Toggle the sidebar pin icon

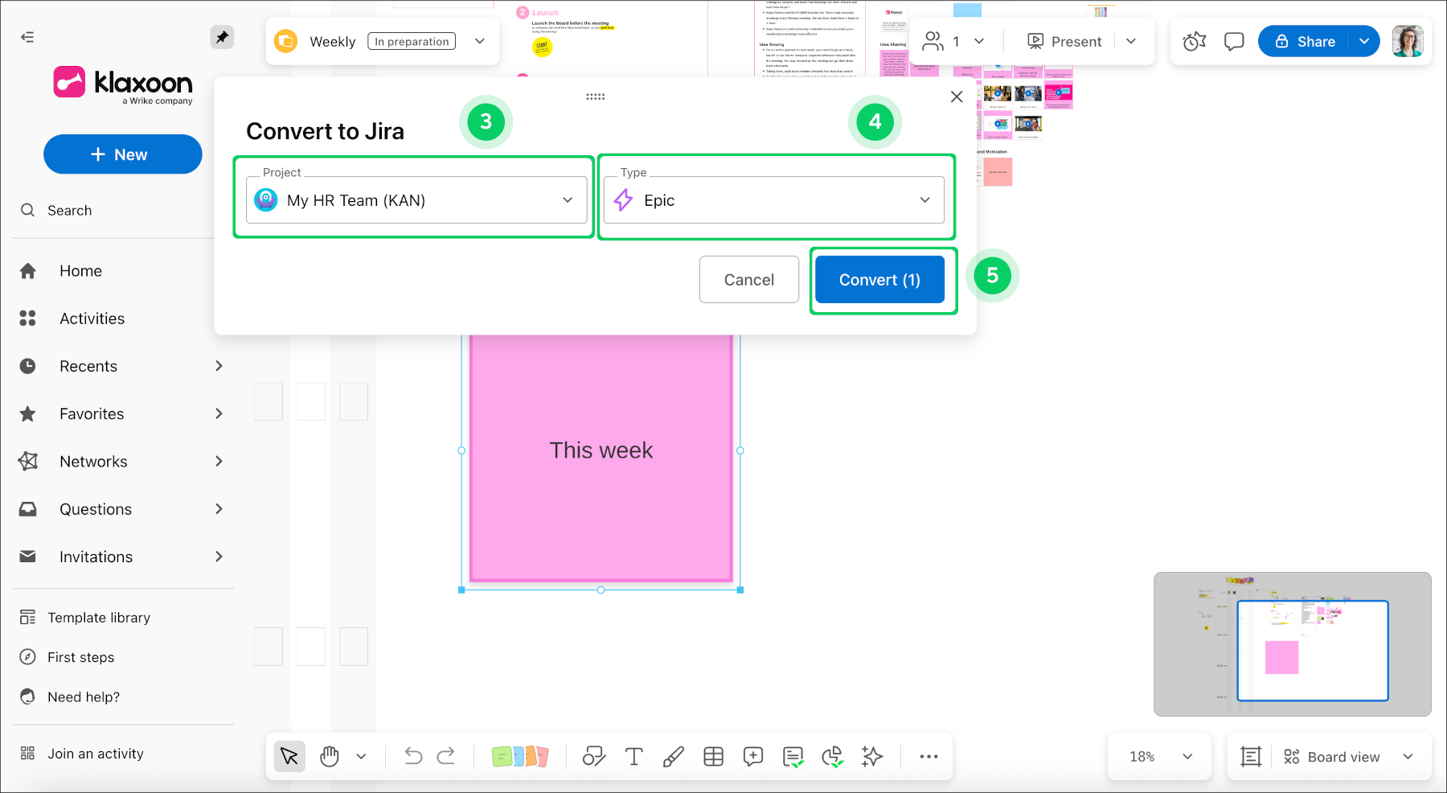pos(222,37)
